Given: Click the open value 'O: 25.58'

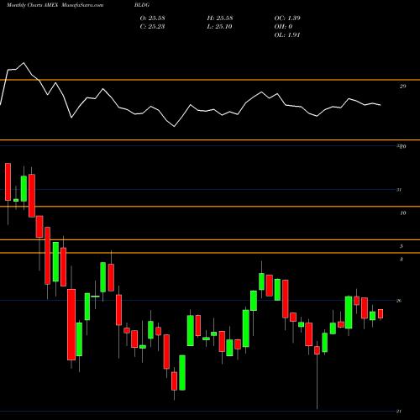Looking at the screenshot, I should coord(152,18).
